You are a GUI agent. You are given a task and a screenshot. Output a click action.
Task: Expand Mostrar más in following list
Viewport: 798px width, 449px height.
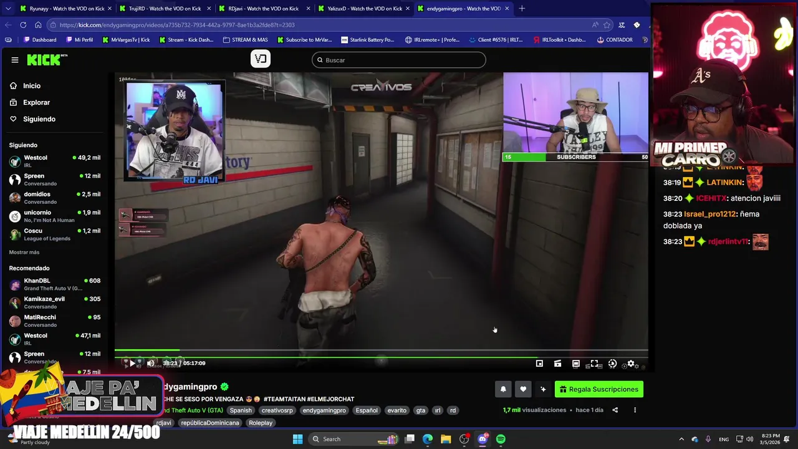pyautogui.click(x=24, y=252)
